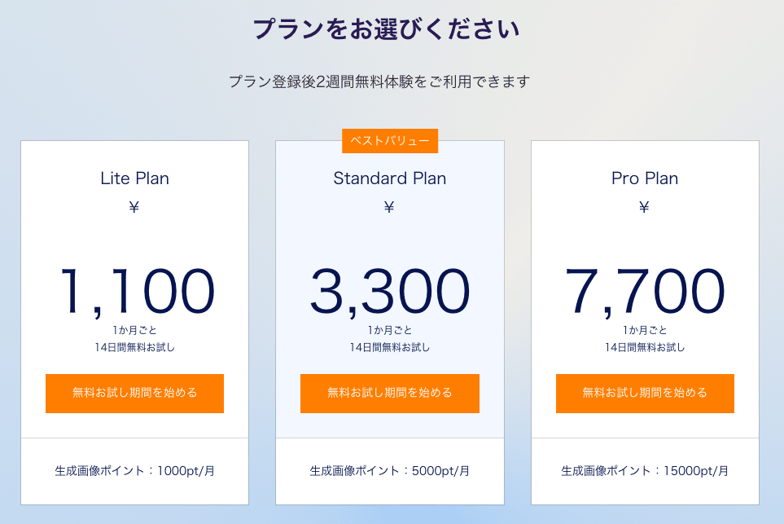Select the Lite Plan title
784x524 pixels.
coord(134,178)
